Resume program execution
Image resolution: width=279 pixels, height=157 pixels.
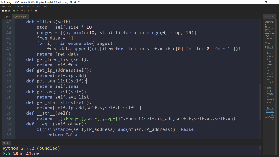pyautogui.click(x=32, y=11)
